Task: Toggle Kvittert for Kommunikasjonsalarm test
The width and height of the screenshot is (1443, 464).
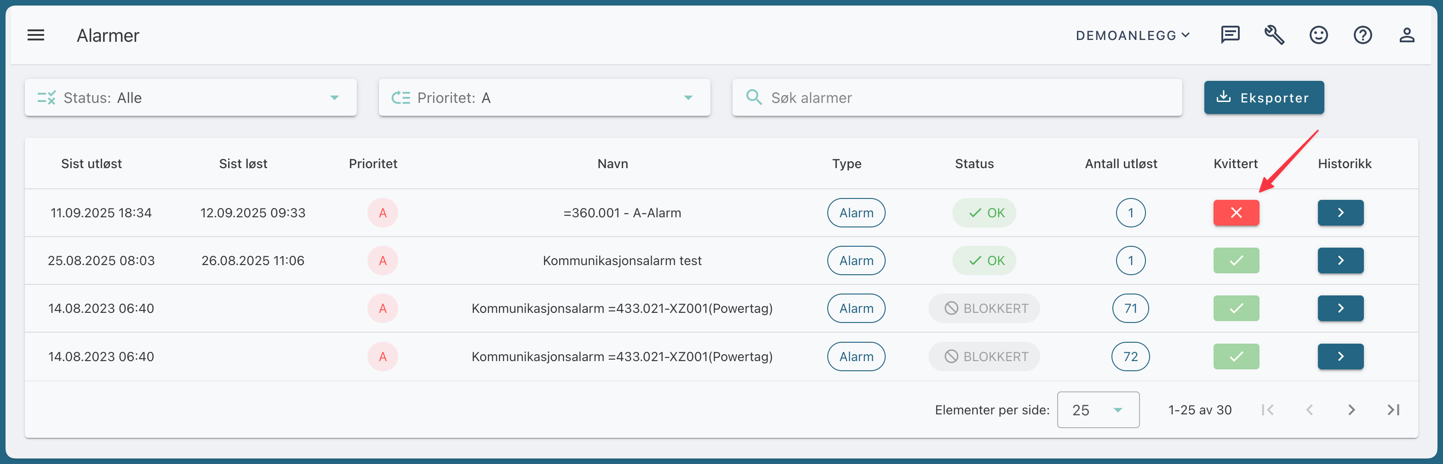Action: point(1236,260)
